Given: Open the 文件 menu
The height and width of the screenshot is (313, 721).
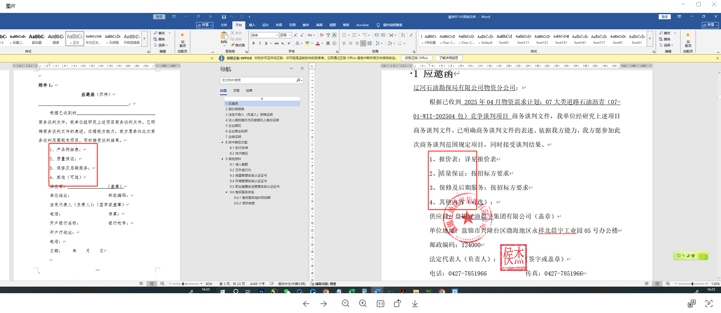Looking at the screenshot, I should 224,25.
